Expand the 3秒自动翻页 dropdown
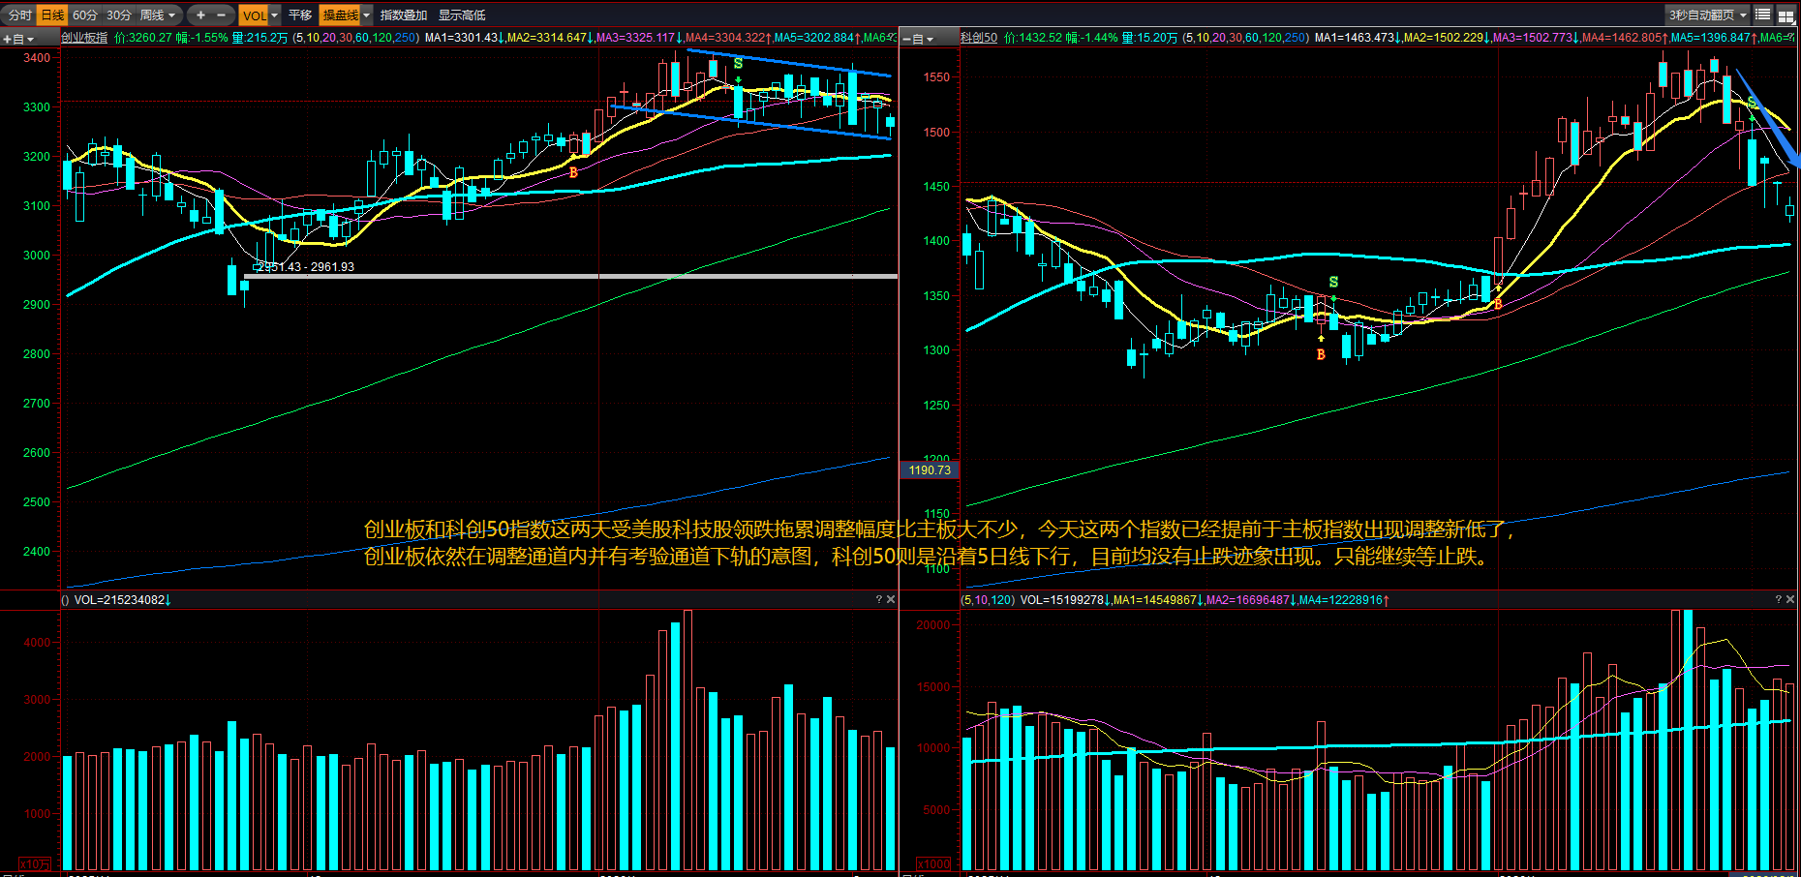The width and height of the screenshot is (1801, 877). 1743,15
